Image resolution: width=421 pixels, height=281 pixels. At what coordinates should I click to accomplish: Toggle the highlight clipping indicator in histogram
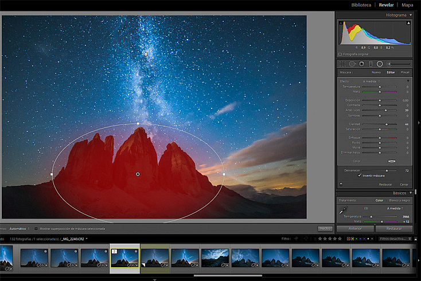point(408,23)
